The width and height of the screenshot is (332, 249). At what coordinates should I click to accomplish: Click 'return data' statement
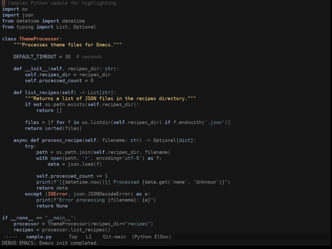coord(52,188)
